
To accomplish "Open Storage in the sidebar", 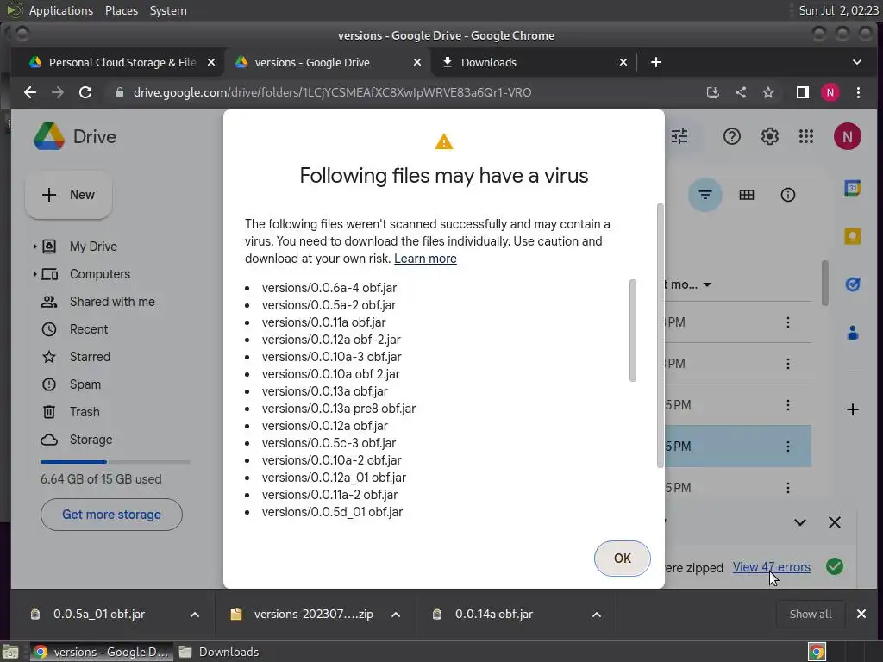I will [x=91, y=440].
